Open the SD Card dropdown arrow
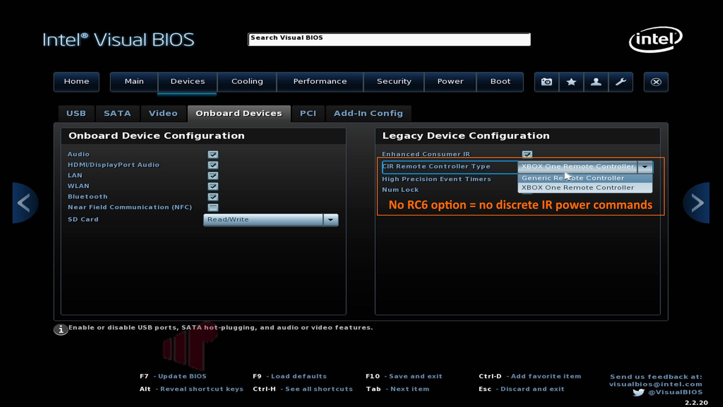 [x=331, y=220]
